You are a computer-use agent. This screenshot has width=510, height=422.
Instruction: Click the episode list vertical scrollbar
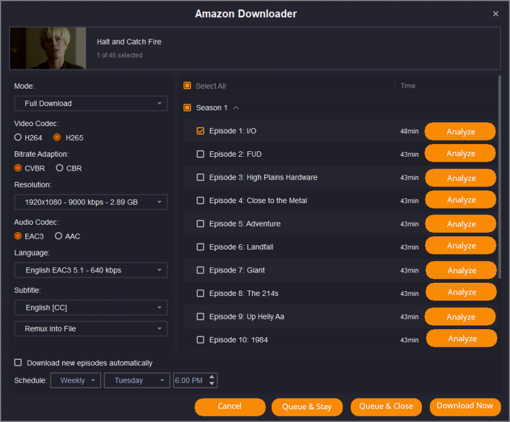499,176
